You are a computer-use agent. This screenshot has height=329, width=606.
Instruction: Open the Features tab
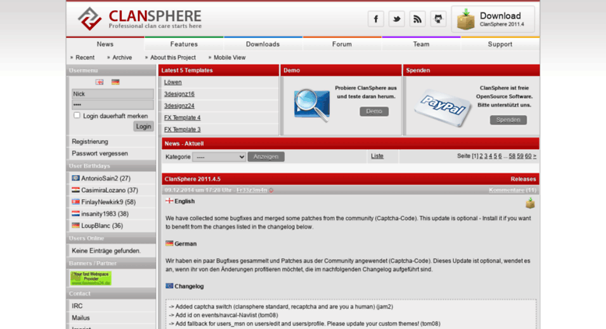pyautogui.click(x=184, y=44)
